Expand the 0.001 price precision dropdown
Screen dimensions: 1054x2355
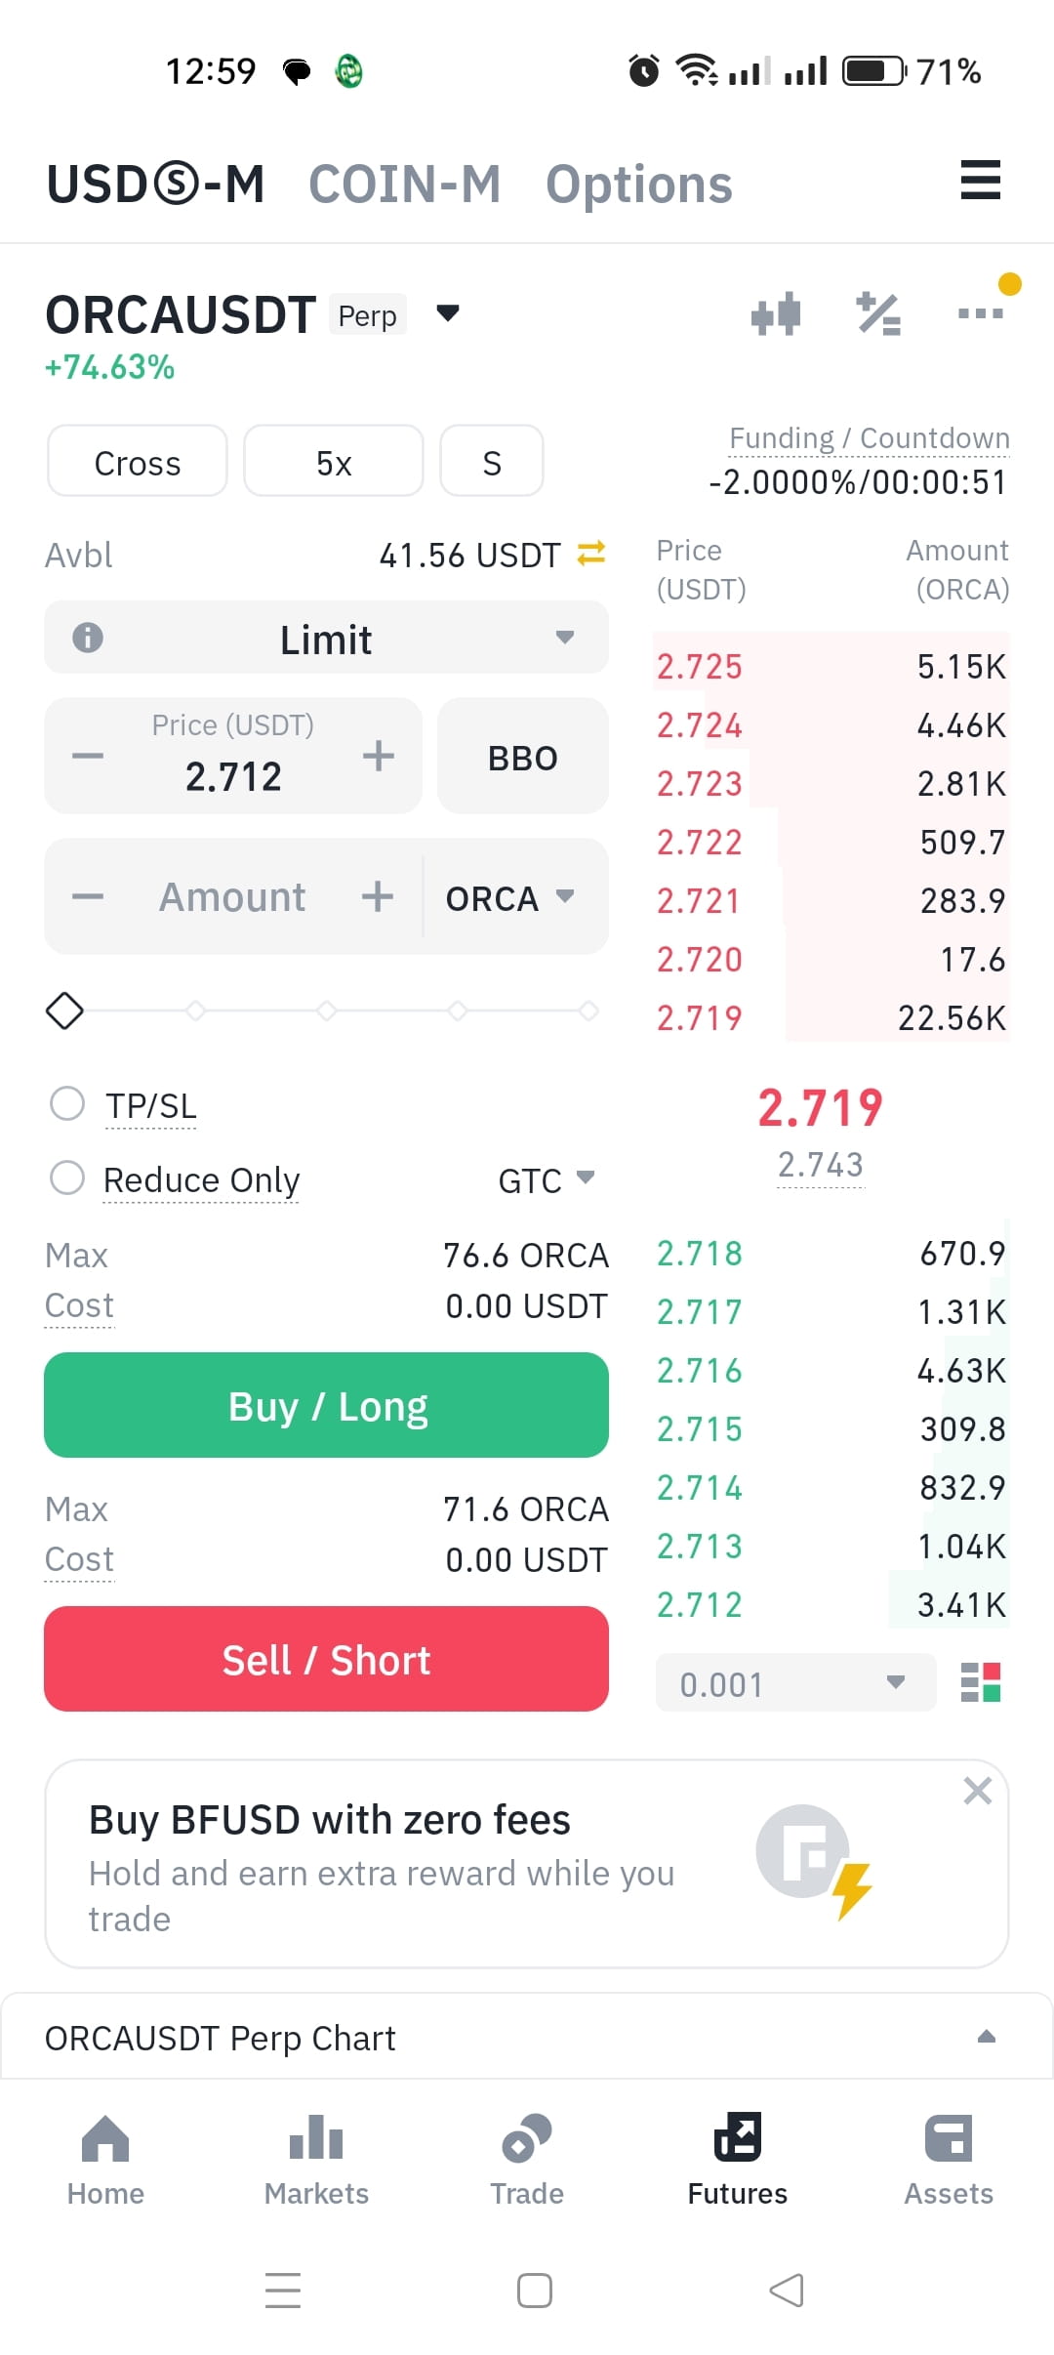[795, 1683]
